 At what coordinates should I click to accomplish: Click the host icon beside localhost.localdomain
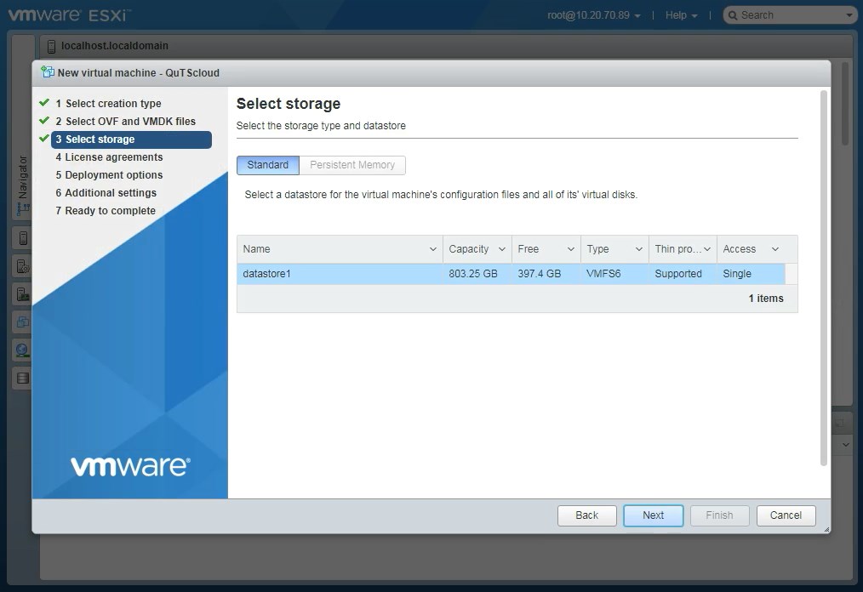[x=51, y=46]
